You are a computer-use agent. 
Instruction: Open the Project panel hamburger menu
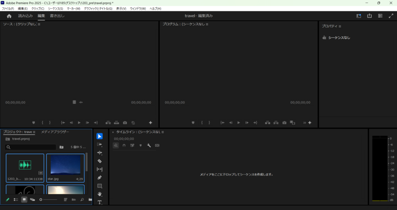34,132
